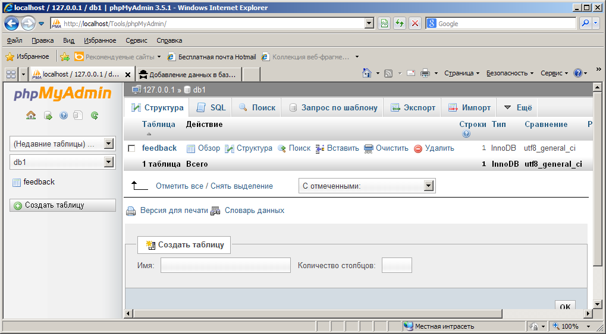The width and height of the screenshot is (606, 334).
Task: Expand the Ещё tab menu
Action: [x=518, y=107]
